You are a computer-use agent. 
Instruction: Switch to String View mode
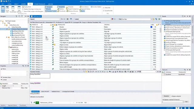click(x=3, y=9)
